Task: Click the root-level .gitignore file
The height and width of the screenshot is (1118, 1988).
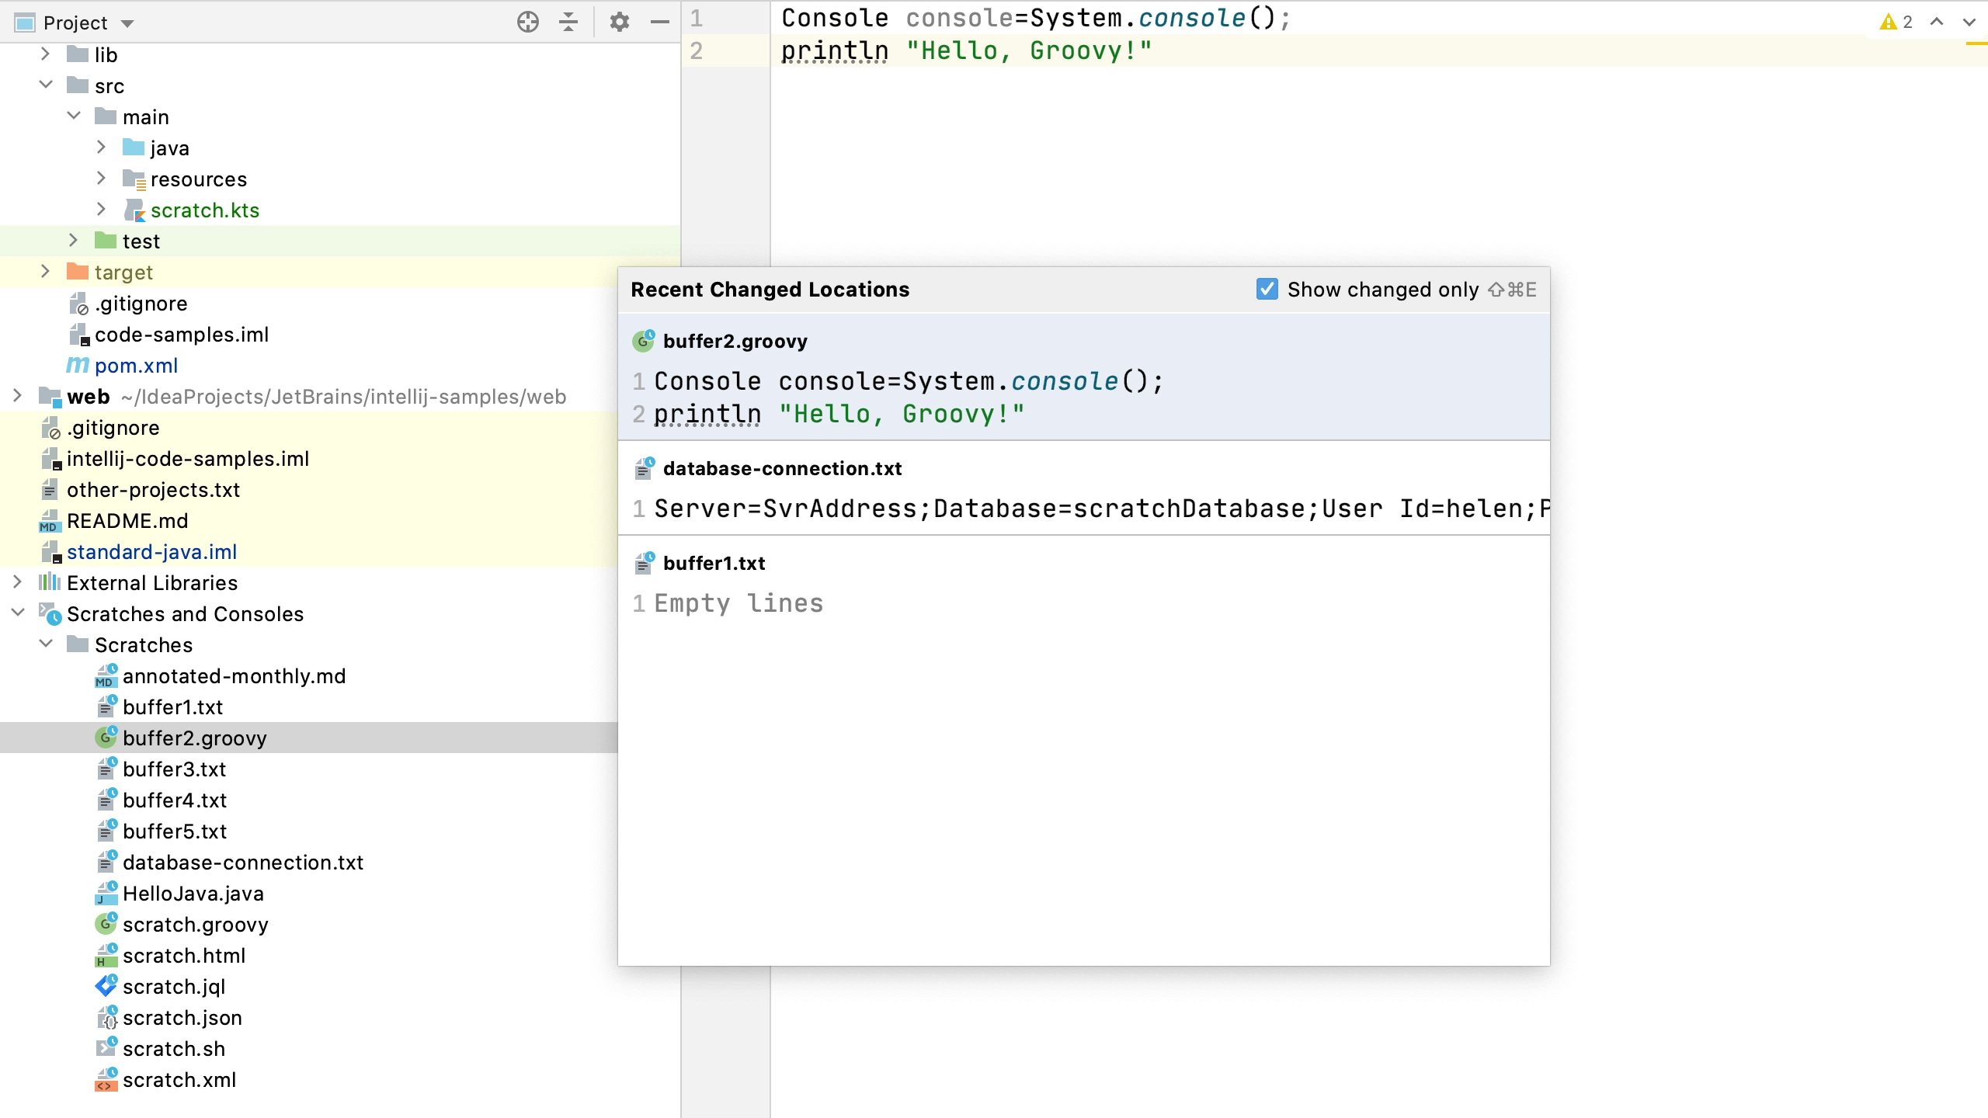Action: (x=113, y=427)
